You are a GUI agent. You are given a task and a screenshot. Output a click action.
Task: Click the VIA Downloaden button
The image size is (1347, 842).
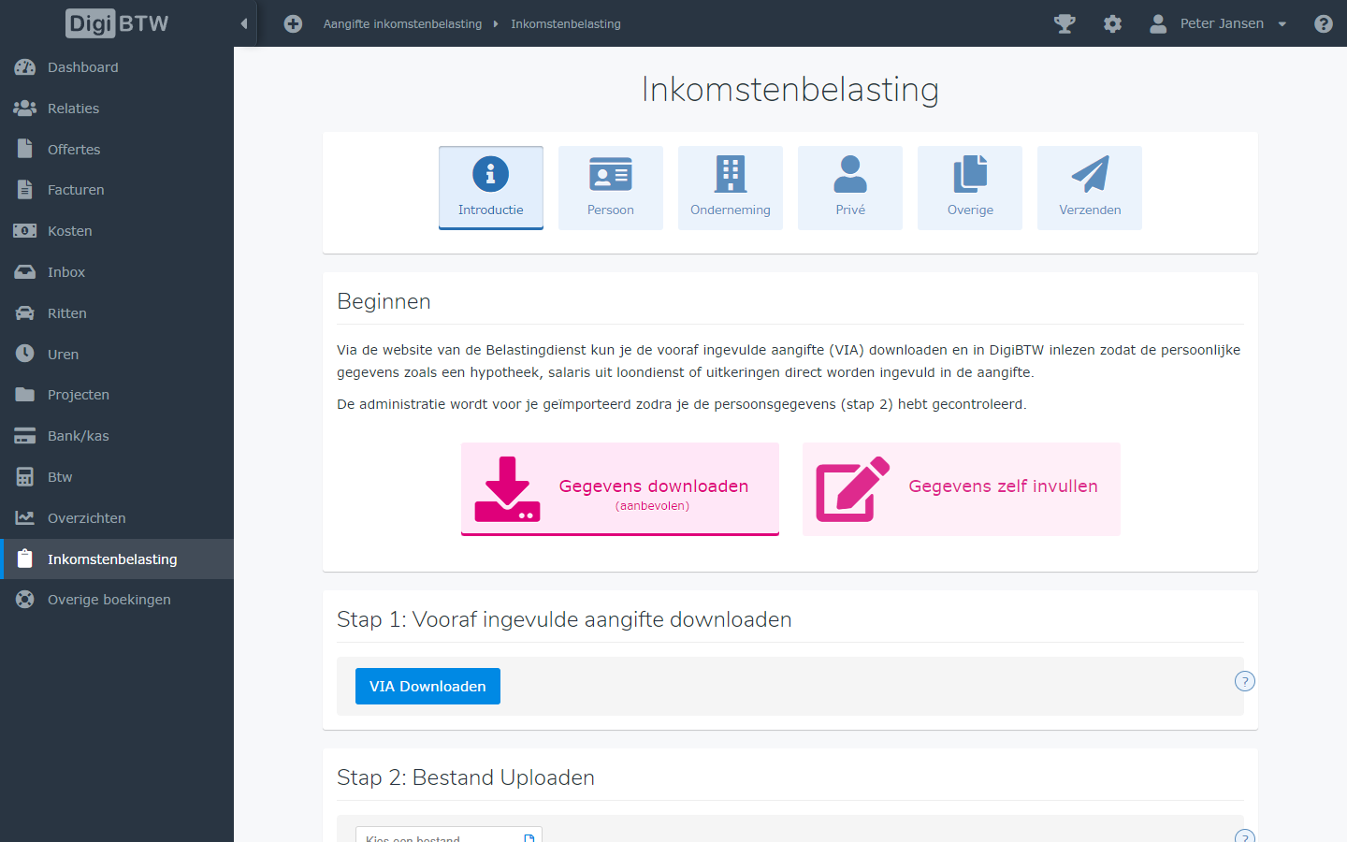pyautogui.click(x=427, y=687)
